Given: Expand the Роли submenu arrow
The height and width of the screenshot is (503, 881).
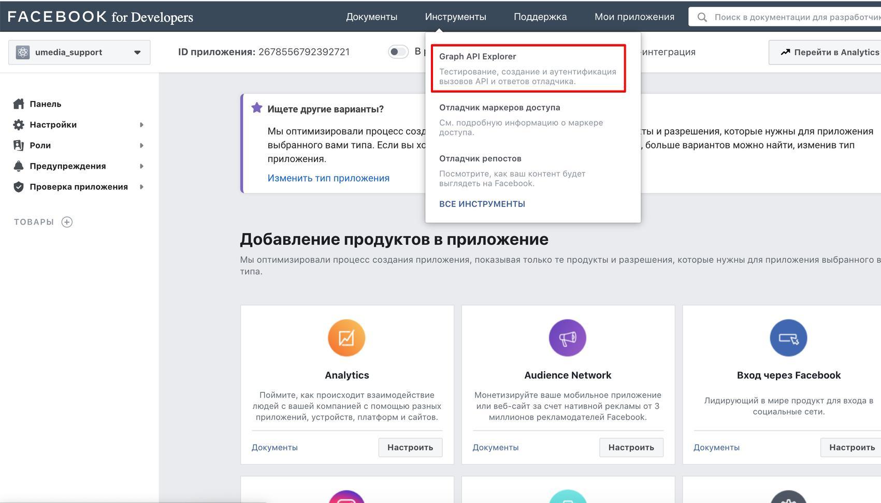Looking at the screenshot, I should [141, 145].
